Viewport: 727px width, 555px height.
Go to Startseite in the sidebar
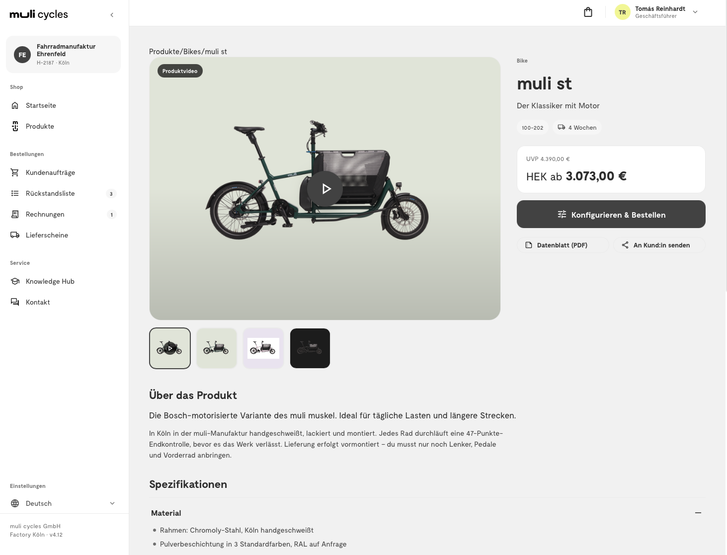coord(63,105)
